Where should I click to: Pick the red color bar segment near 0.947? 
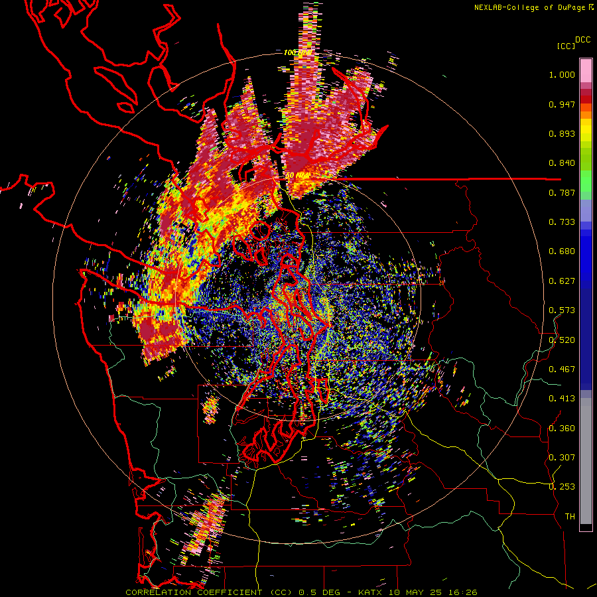coord(586,99)
